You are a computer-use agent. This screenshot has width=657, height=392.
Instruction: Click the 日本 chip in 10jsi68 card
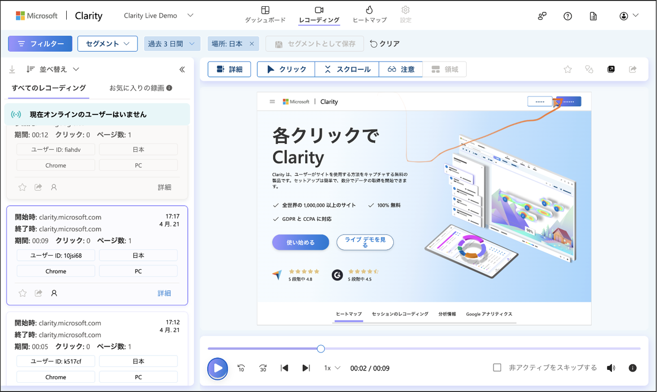click(x=138, y=255)
